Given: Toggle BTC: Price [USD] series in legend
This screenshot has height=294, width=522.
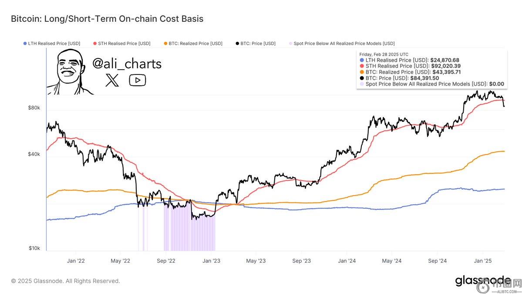Looking at the screenshot, I should [258, 44].
